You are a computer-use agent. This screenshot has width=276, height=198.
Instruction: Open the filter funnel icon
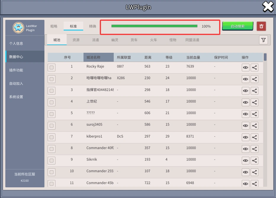(263, 40)
